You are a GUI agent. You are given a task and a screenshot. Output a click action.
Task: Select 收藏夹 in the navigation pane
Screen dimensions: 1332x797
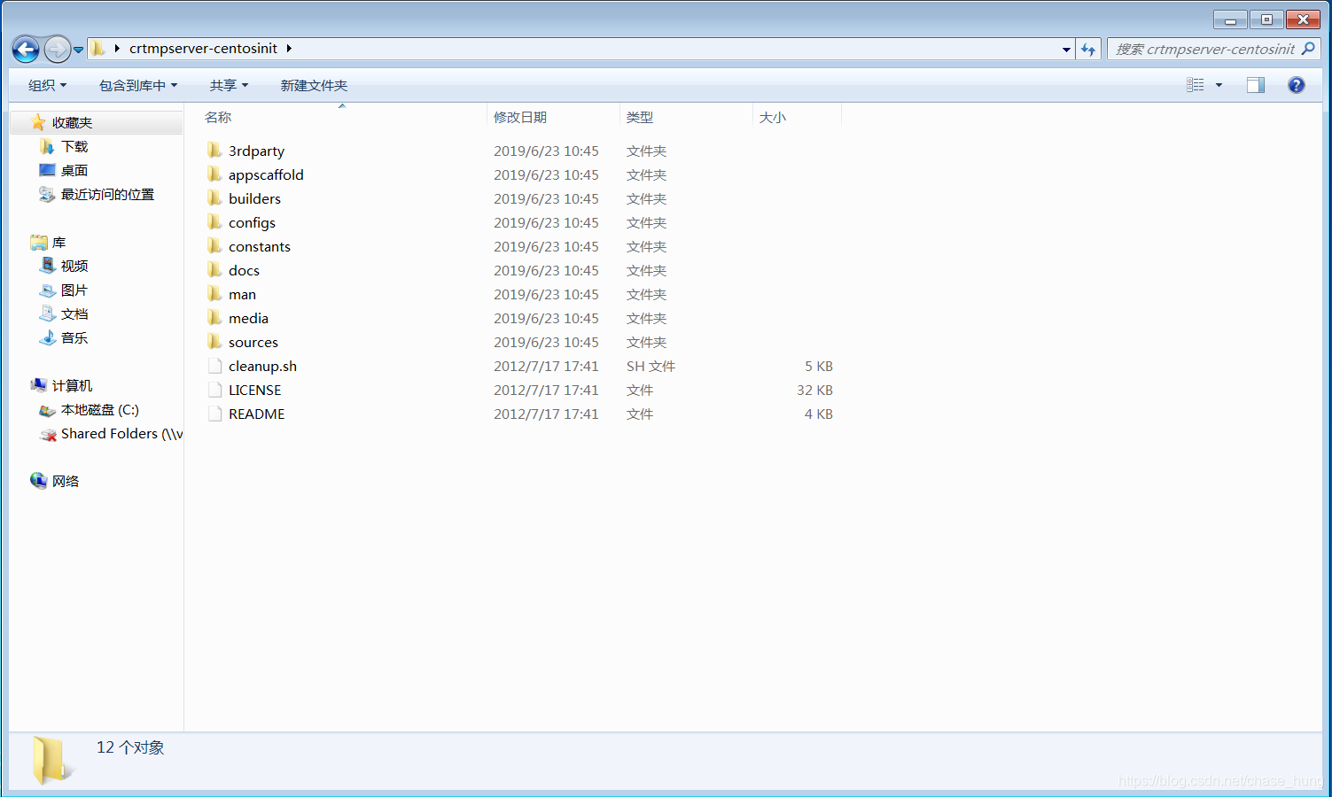72,123
